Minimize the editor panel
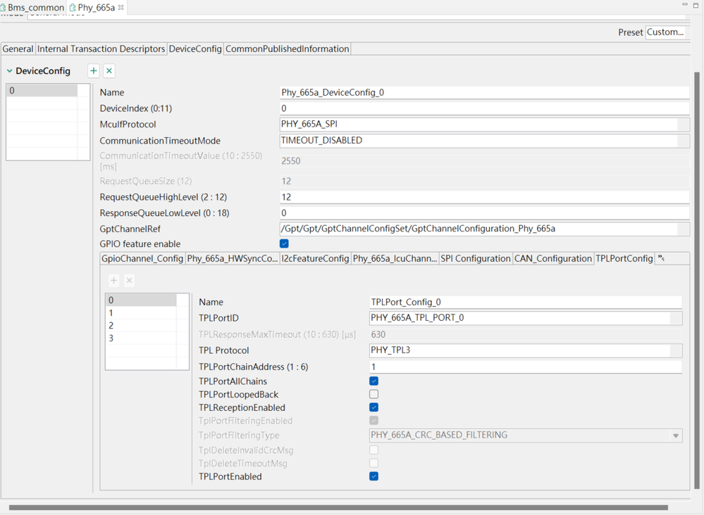 click(684, 5)
